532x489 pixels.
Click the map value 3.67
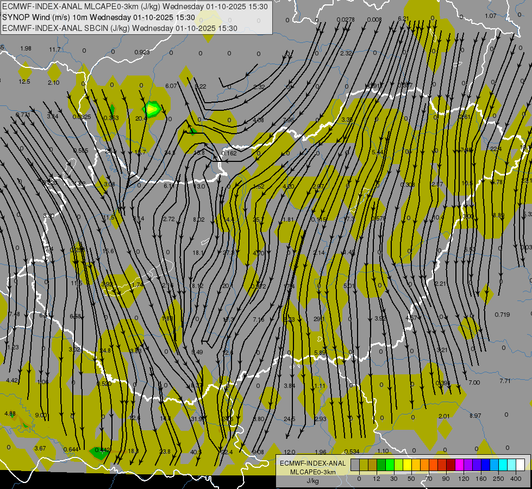pyautogui.click(x=40, y=448)
